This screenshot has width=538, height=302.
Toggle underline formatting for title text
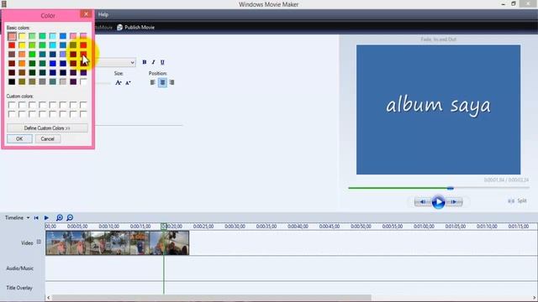(162, 62)
